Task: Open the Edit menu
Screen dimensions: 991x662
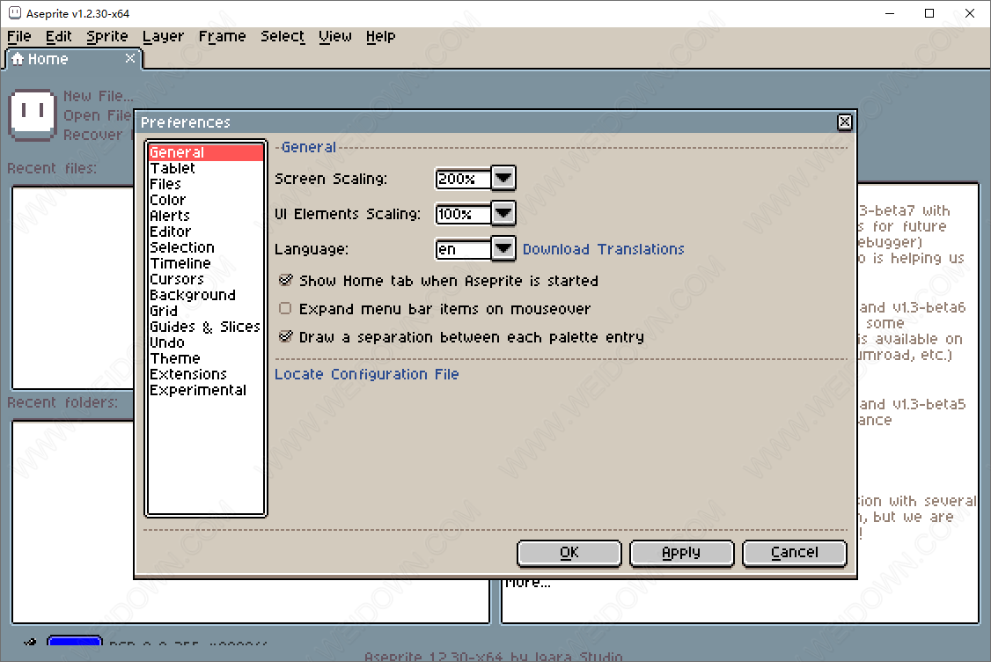Action: coord(59,37)
